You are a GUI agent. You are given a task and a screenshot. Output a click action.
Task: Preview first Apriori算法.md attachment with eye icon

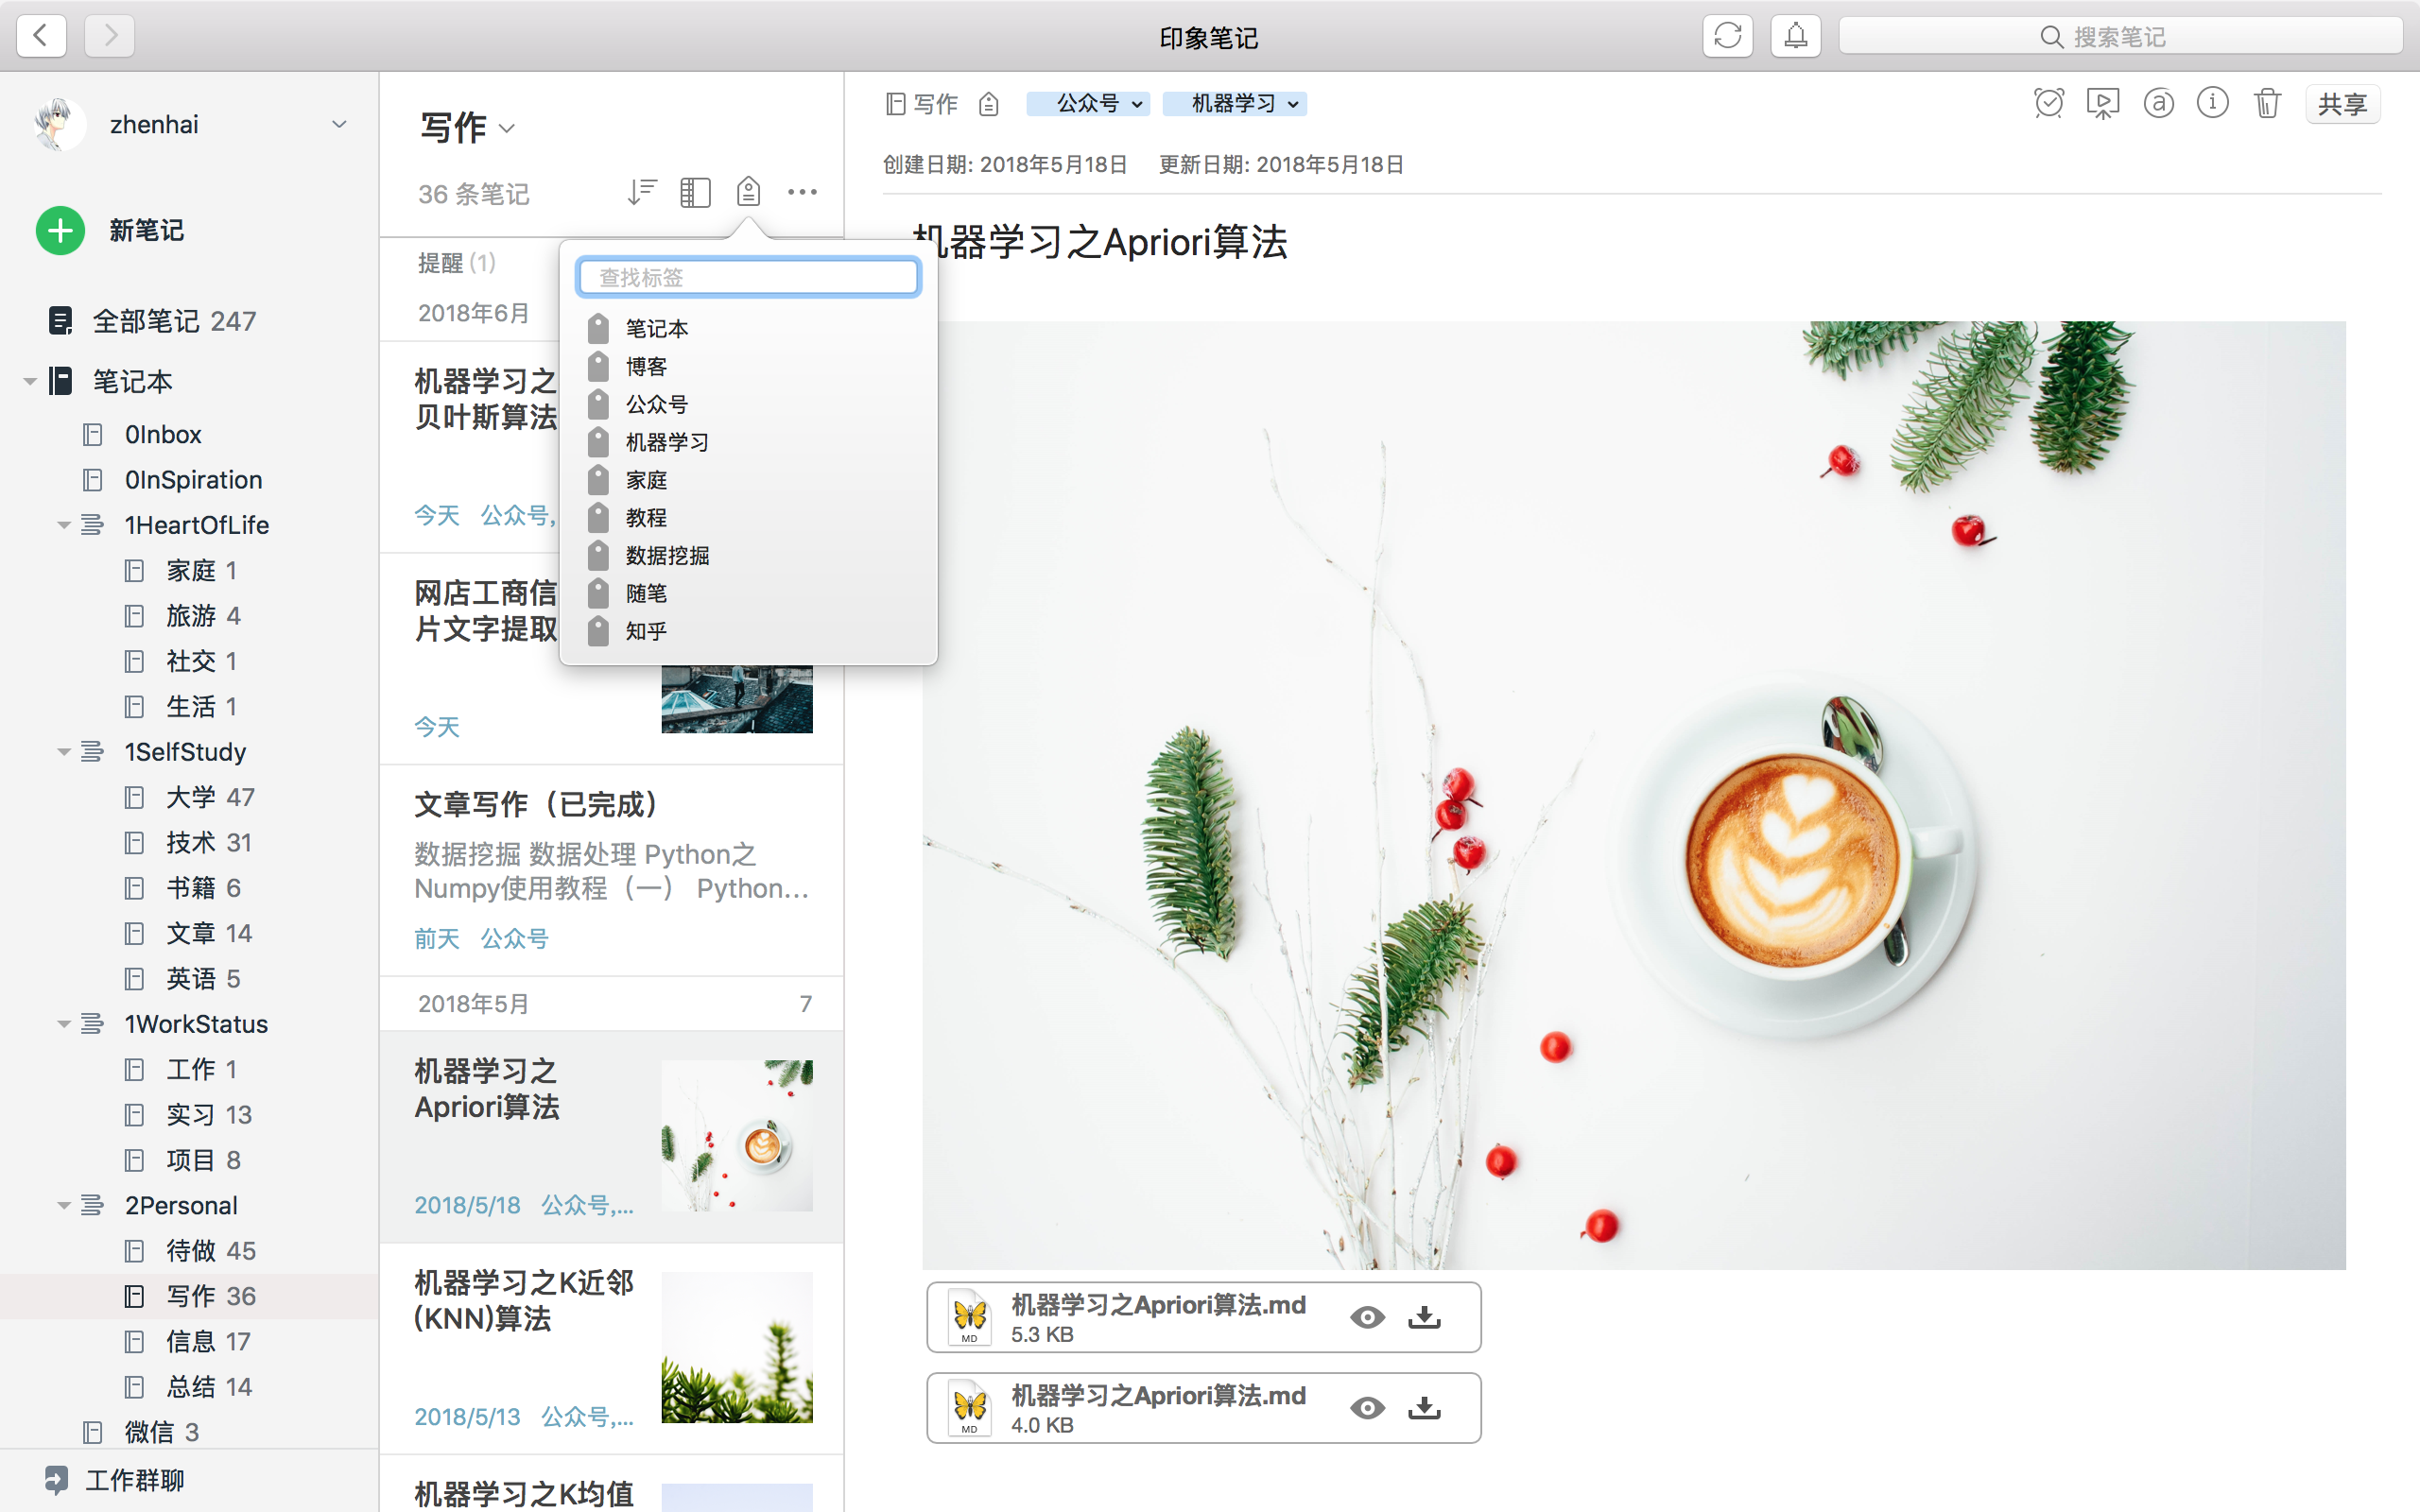(1367, 1317)
